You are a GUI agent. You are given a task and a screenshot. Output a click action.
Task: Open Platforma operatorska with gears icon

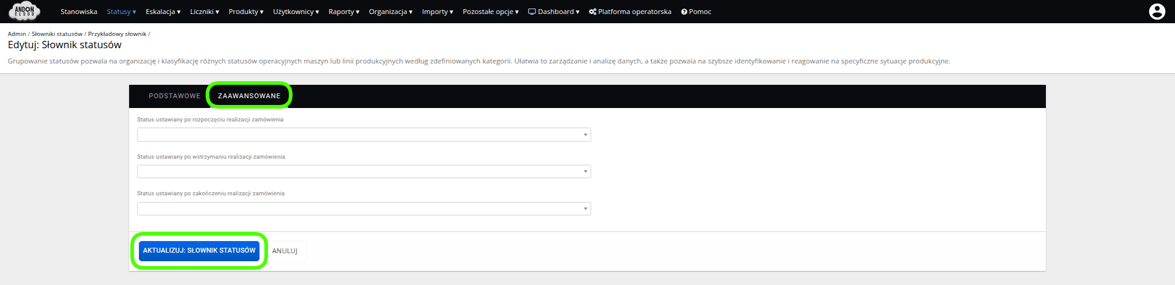pyautogui.click(x=630, y=12)
